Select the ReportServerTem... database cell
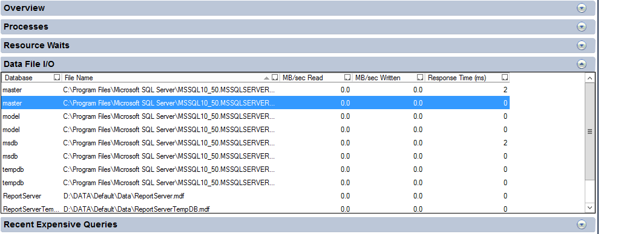This screenshot has height=234, width=618. pyautogui.click(x=31, y=209)
